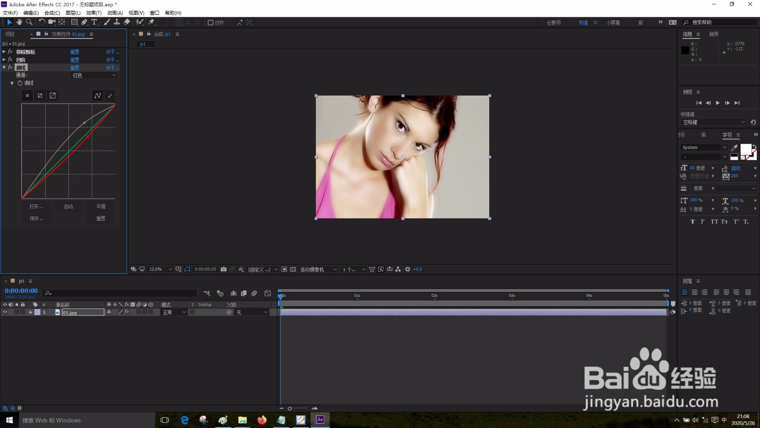Open the timeline Graph Editor

tap(268, 293)
